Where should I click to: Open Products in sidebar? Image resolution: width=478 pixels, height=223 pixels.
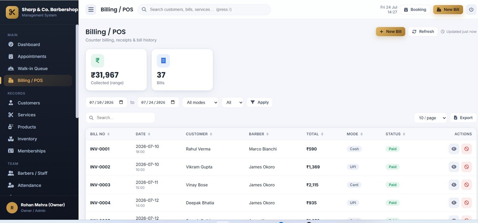[x=38, y=127]
